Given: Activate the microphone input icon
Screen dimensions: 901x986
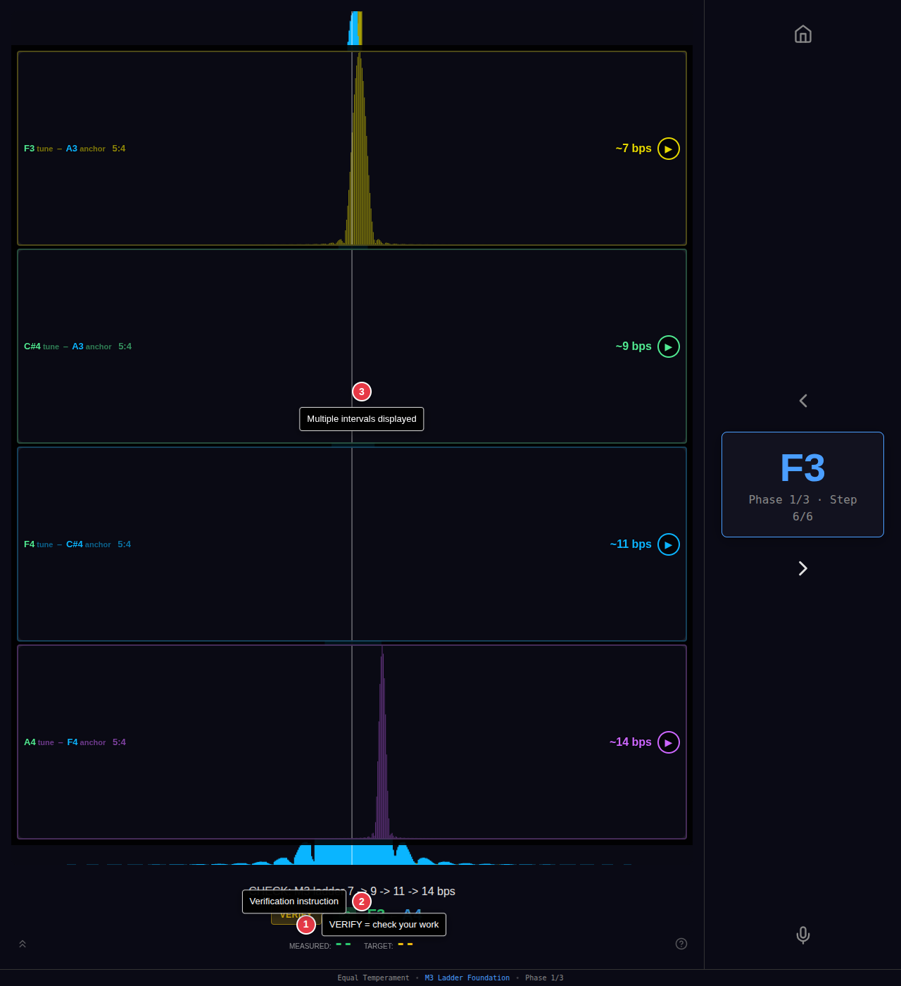Looking at the screenshot, I should tap(802, 935).
